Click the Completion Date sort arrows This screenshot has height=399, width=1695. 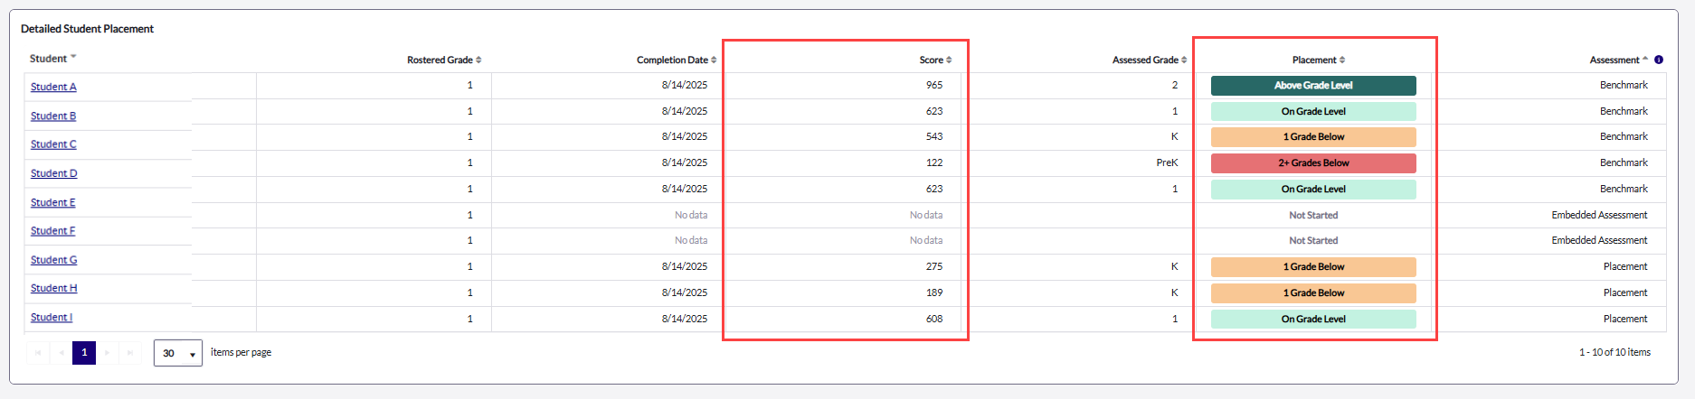pos(714,60)
